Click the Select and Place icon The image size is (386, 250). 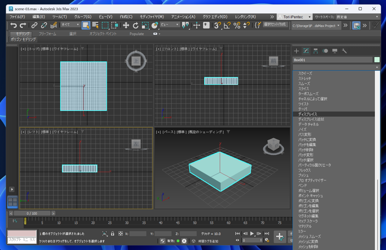pyautogui.click(x=154, y=25)
